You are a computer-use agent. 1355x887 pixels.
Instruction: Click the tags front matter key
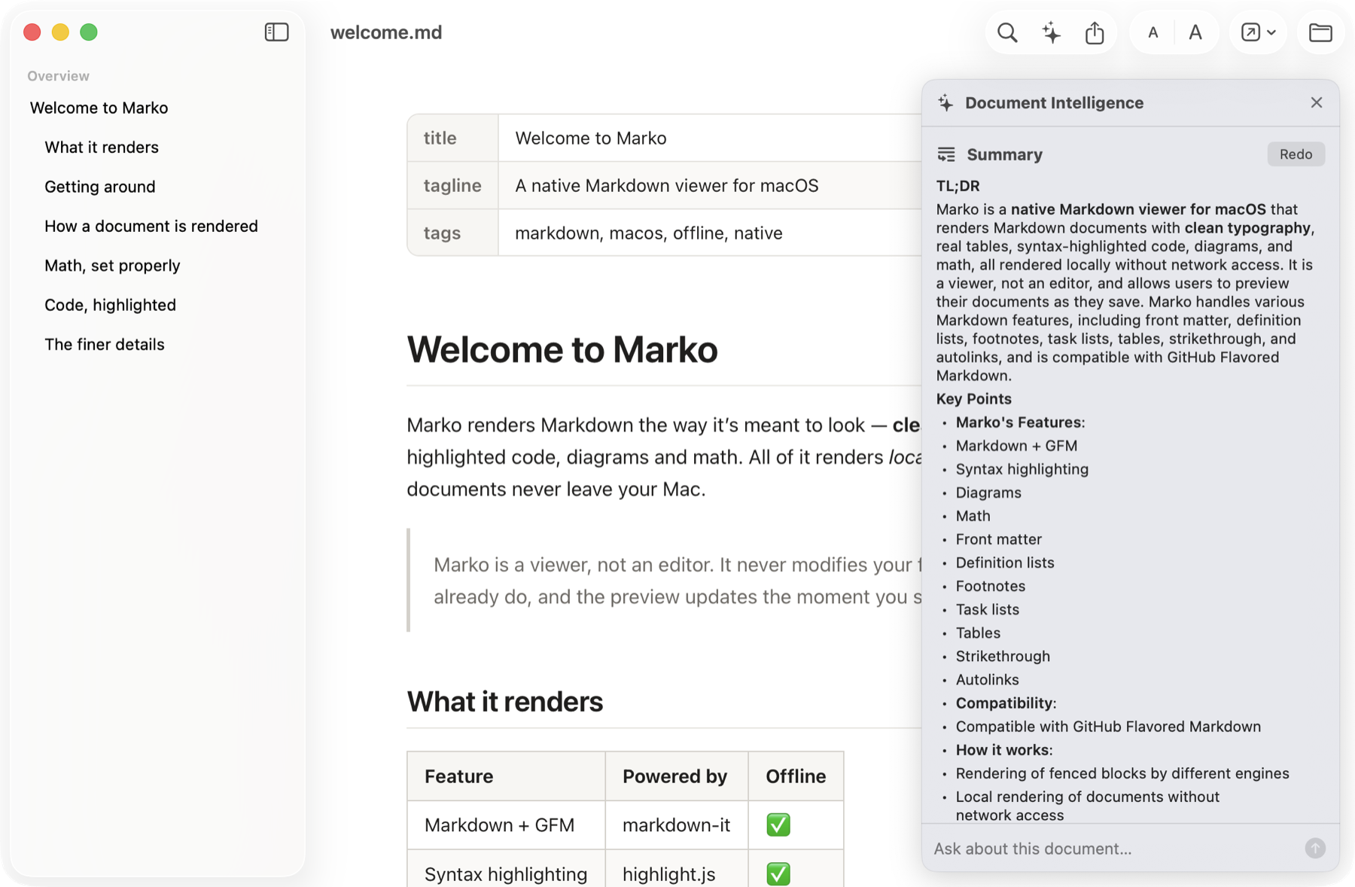point(442,233)
